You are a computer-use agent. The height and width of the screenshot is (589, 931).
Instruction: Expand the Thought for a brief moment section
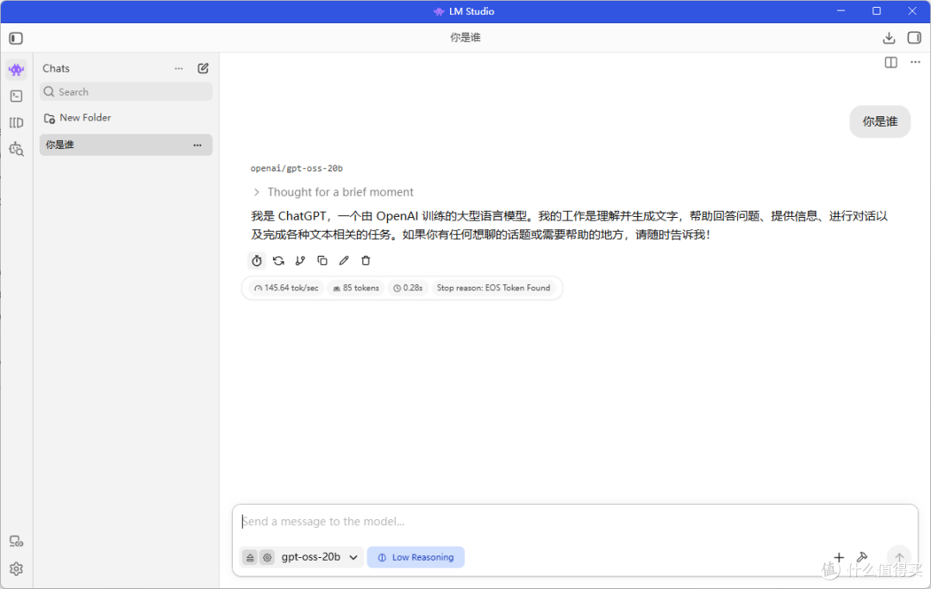334,192
